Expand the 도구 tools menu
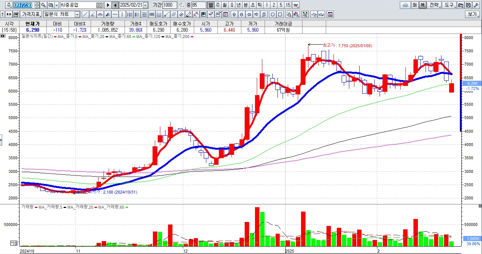 click(x=449, y=5)
